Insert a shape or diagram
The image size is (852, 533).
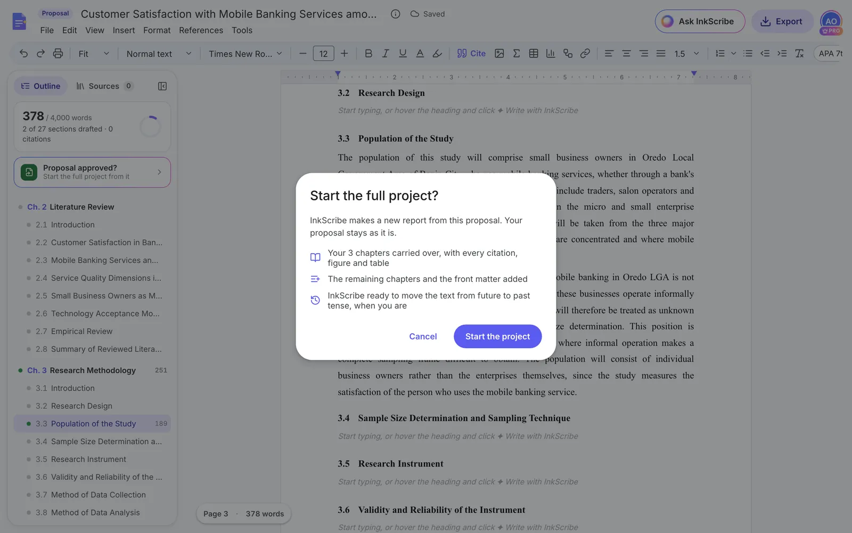click(x=568, y=53)
